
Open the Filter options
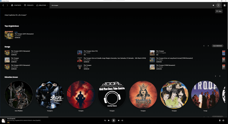click(x=219, y=11)
